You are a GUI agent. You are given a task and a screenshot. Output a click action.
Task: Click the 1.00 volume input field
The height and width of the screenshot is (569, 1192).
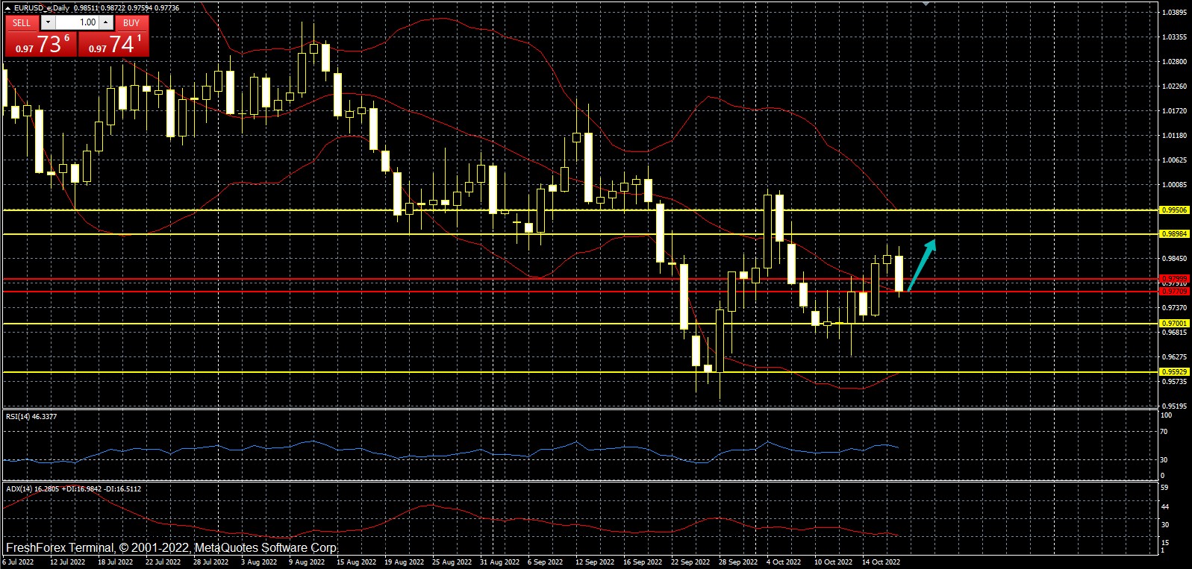pos(78,22)
